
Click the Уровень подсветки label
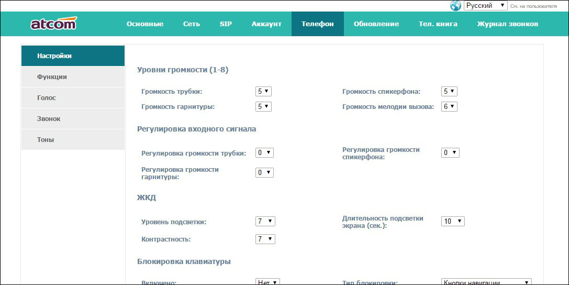click(x=174, y=222)
